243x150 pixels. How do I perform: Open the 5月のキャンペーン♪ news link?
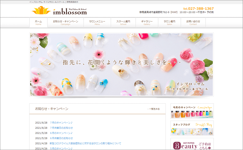click(61, 148)
